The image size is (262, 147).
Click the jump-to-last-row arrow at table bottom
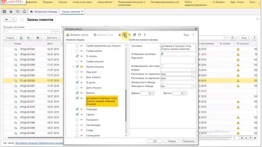255,138
